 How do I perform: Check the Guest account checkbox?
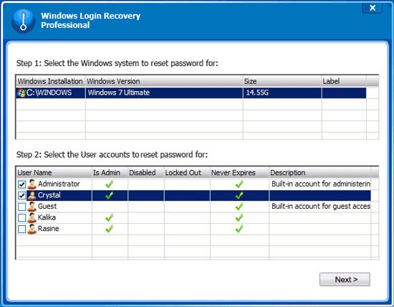click(22, 207)
